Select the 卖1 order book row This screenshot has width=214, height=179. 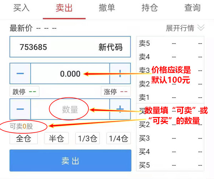170,97
